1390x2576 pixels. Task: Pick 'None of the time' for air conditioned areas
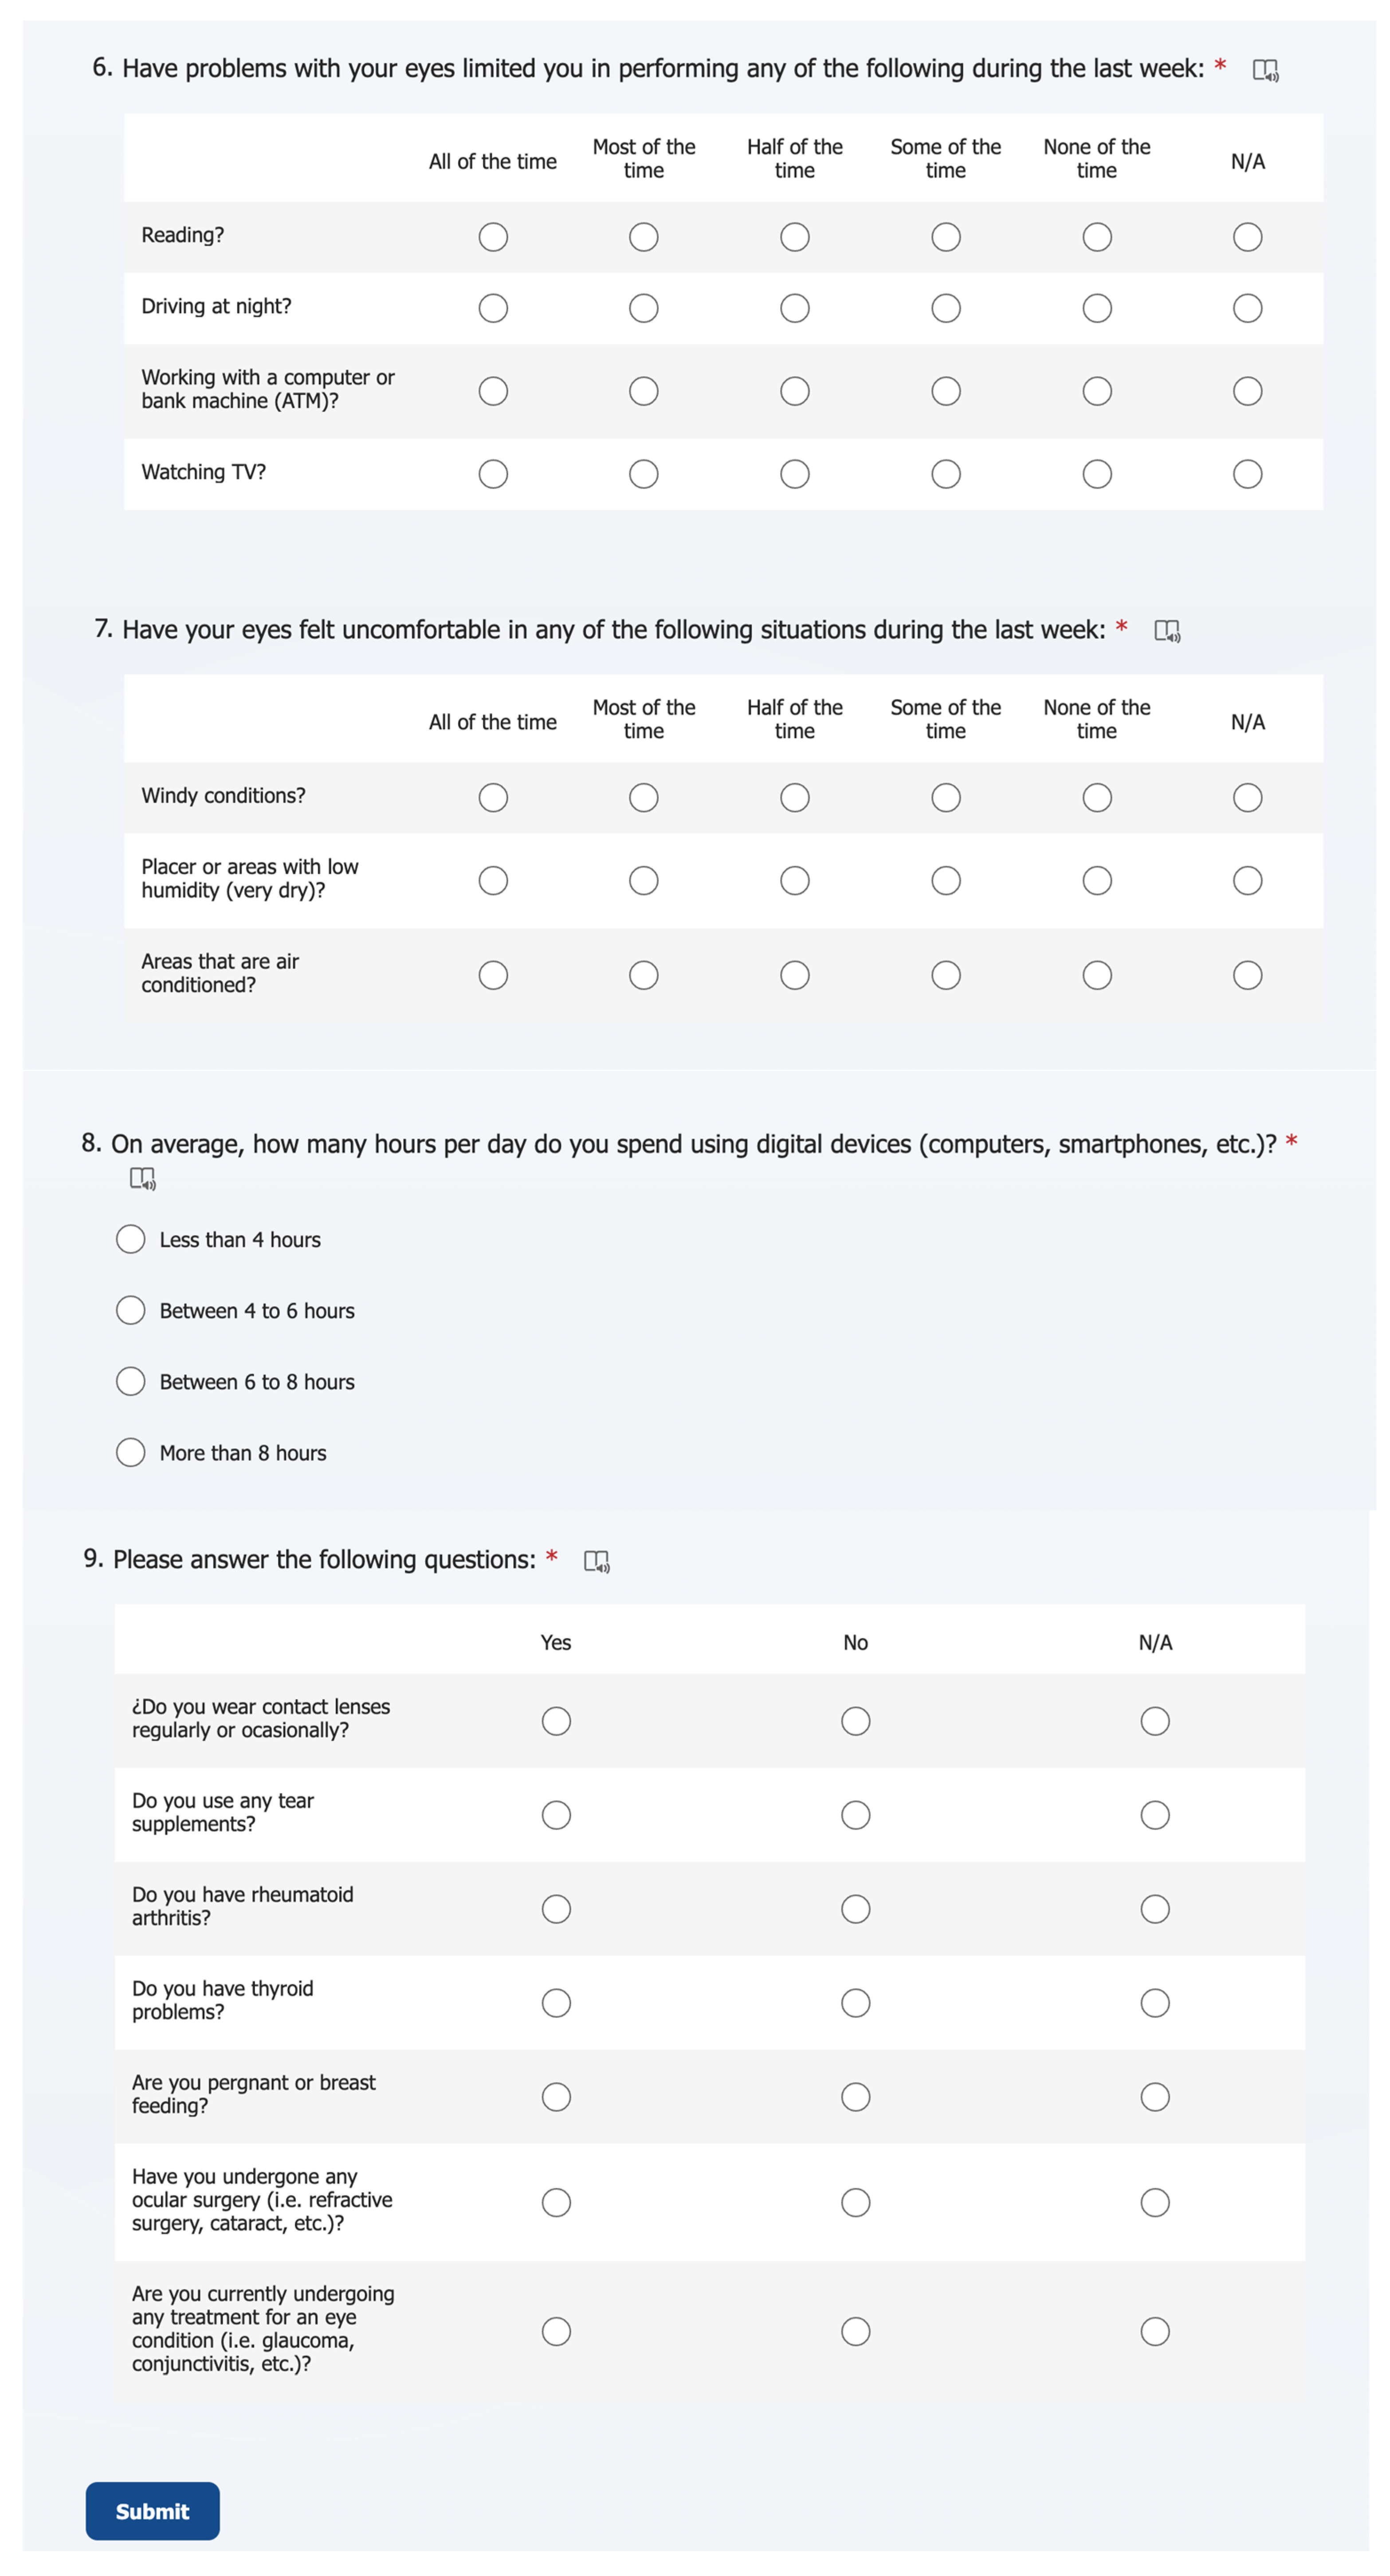click(1096, 975)
